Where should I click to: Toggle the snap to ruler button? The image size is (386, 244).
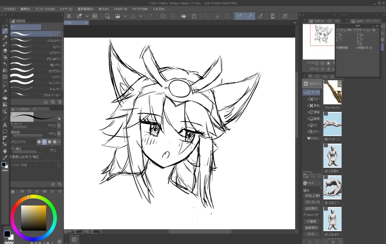[x=239, y=16]
